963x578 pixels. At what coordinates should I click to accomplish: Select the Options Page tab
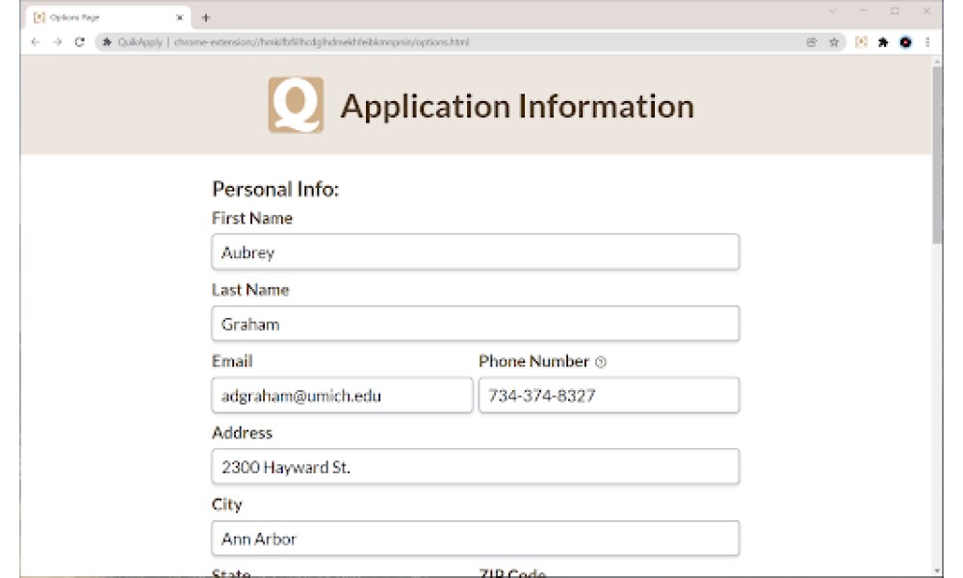[108, 17]
